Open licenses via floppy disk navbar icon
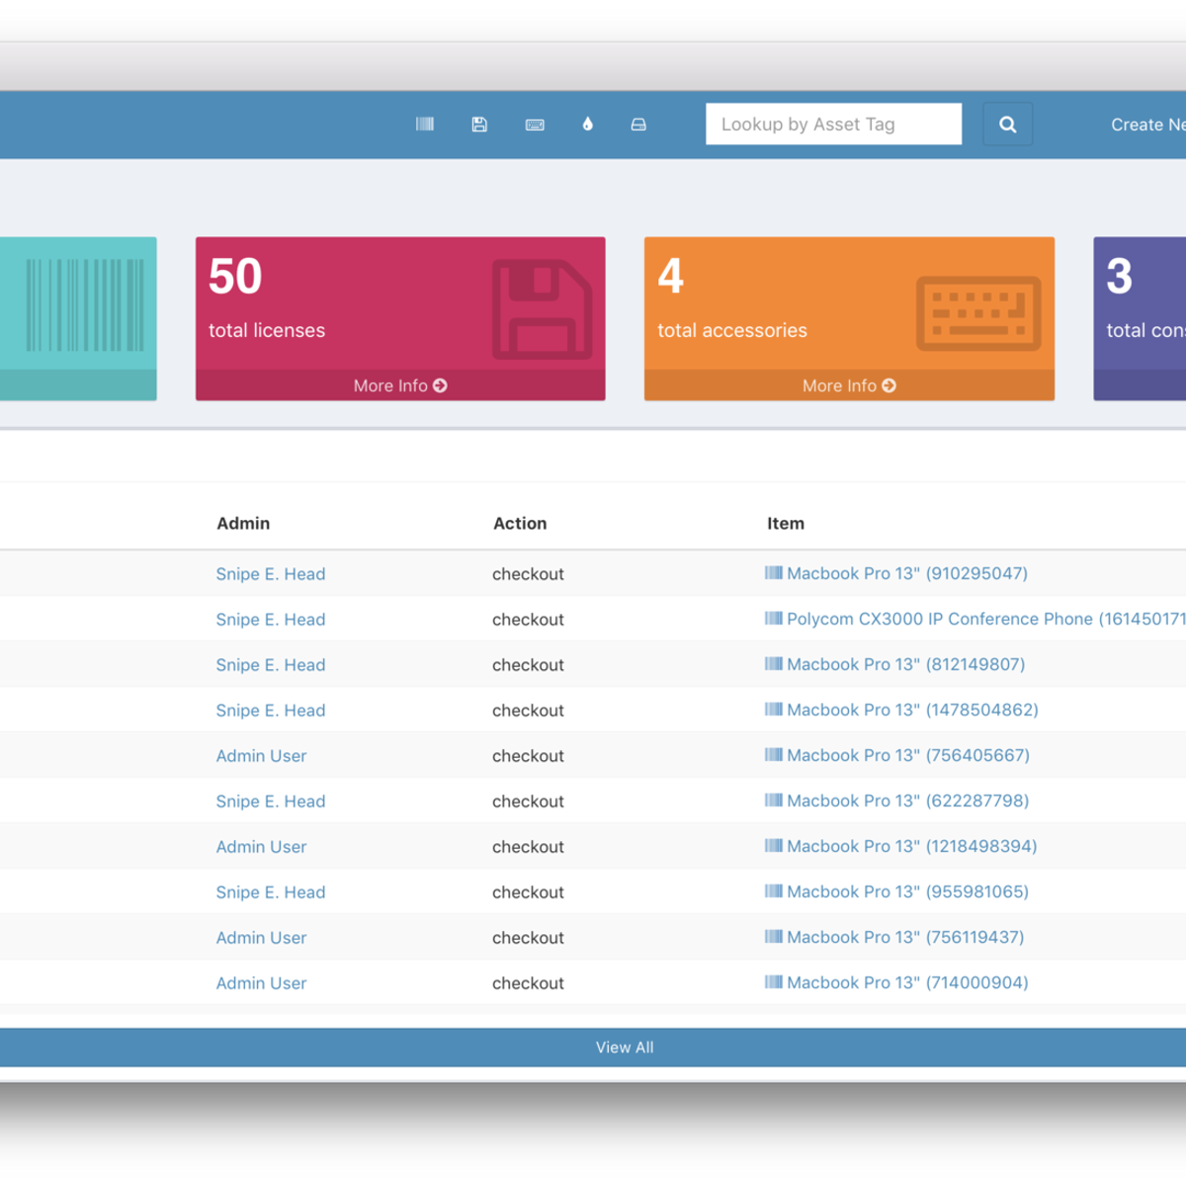This screenshot has width=1186, height=1186. pyautogui.click(x=479, y=125)
